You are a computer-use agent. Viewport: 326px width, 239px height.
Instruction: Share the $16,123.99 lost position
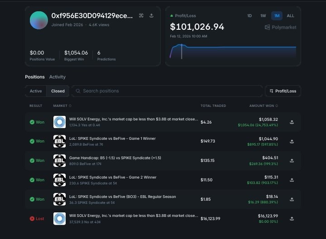point(292,219)
